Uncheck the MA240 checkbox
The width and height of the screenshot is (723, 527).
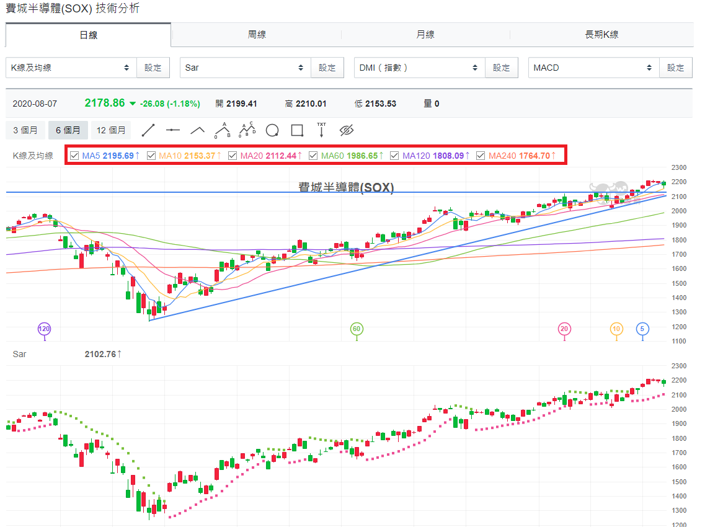click(x=481, y=156)
